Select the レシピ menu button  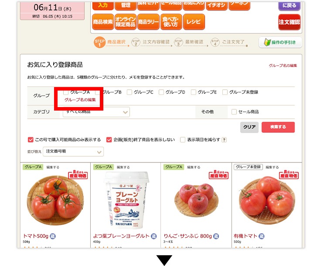tap(194, 22)
